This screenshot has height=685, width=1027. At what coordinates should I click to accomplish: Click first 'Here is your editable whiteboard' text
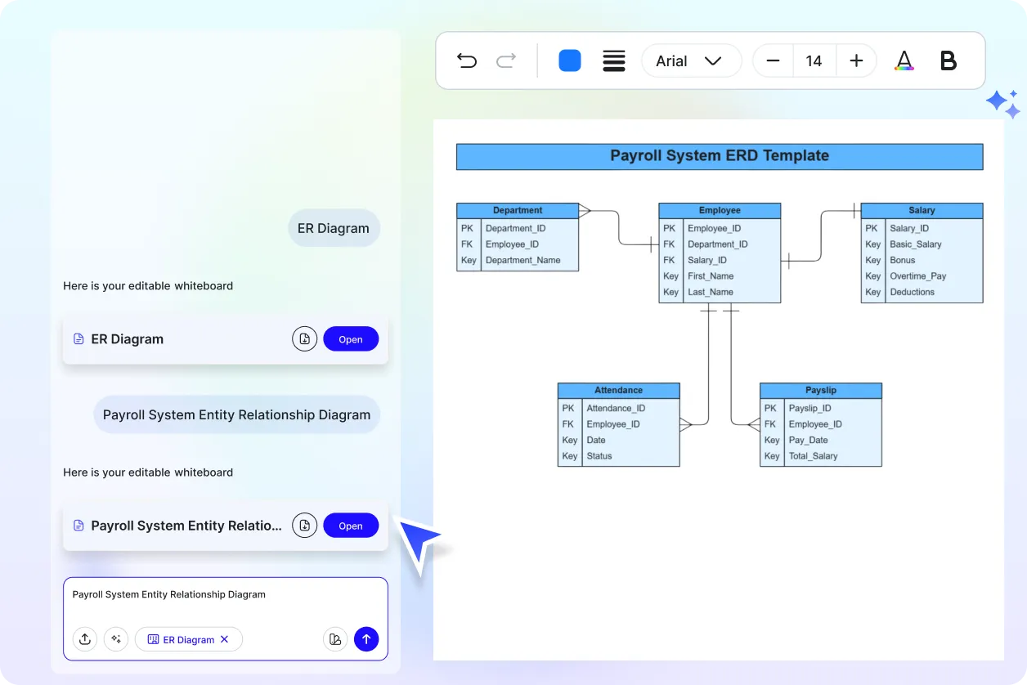148,286
